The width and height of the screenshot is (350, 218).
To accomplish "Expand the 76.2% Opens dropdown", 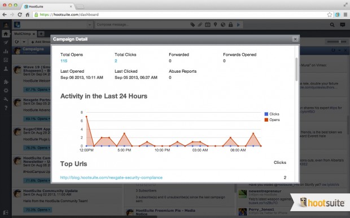I will tap(37, 148).
